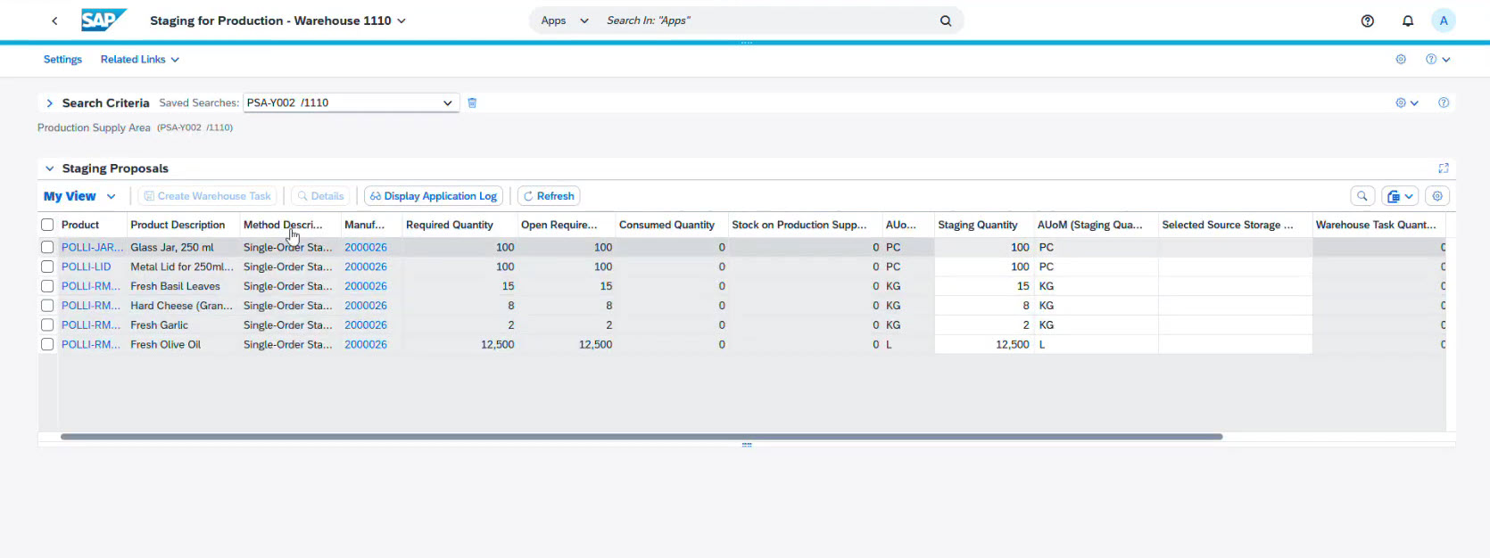Click the SAP logo

coord(103,20)
